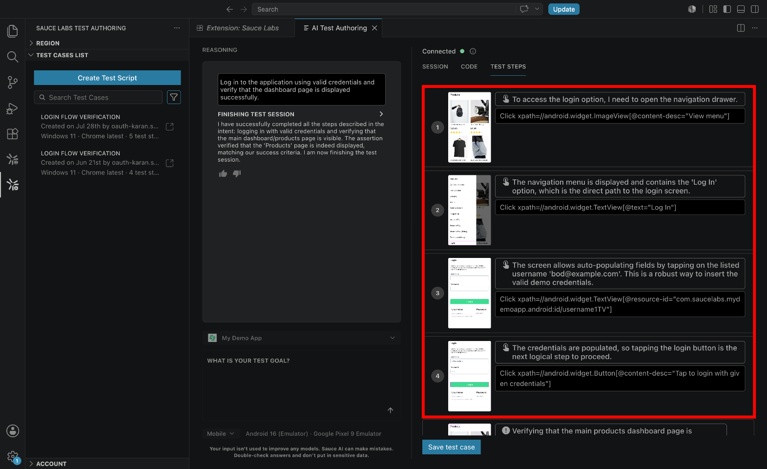Open first LOGIN FLOW VERIFICATION, 5 test steps
Screen dimensions: 767x469
[100, 127]
